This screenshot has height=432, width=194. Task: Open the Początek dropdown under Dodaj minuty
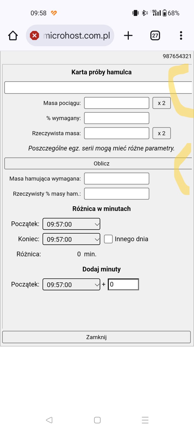click(71, 284)
